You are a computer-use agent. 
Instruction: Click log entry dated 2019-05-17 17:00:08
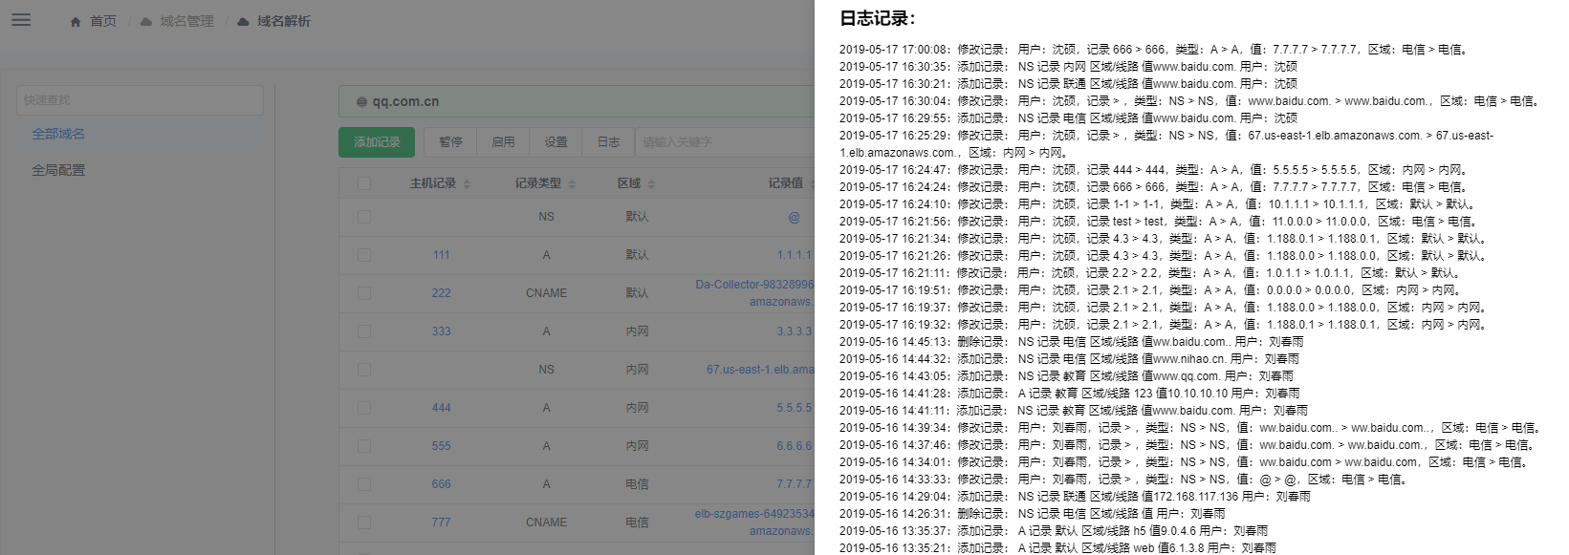point(1153,50)
